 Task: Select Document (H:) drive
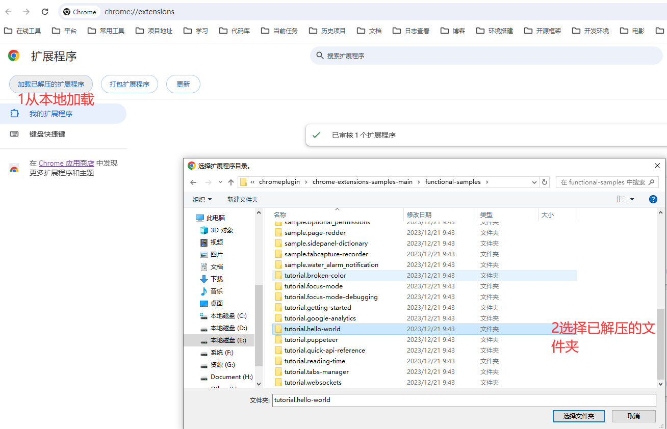tap(226, 377)
